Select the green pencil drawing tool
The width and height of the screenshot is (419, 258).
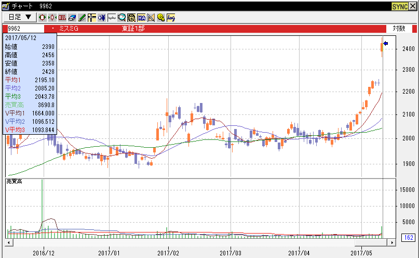82,17
